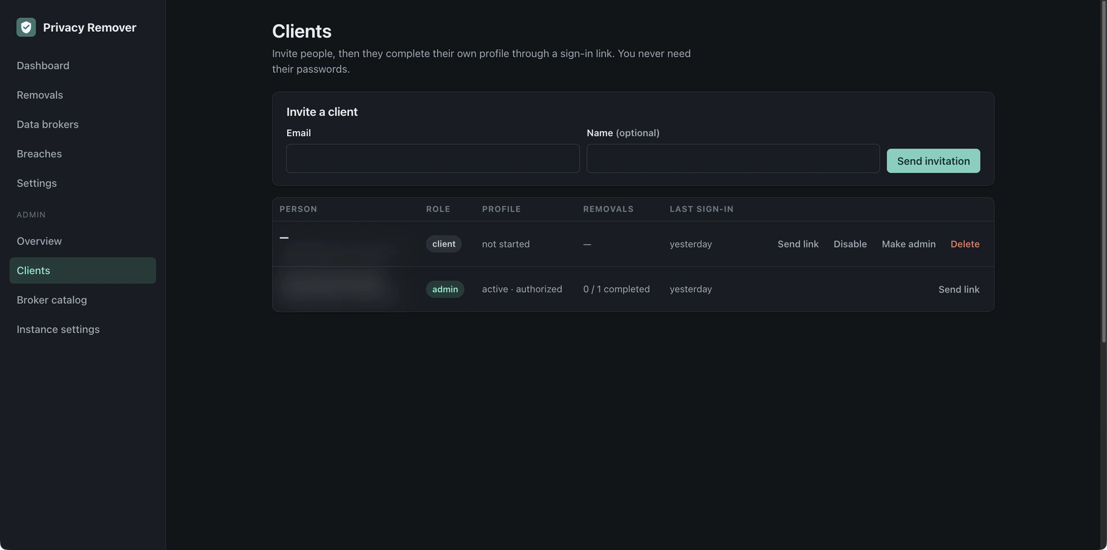Click the 'not started' profile status
This screenshot has height=550, width=1107.
point(506,244)
